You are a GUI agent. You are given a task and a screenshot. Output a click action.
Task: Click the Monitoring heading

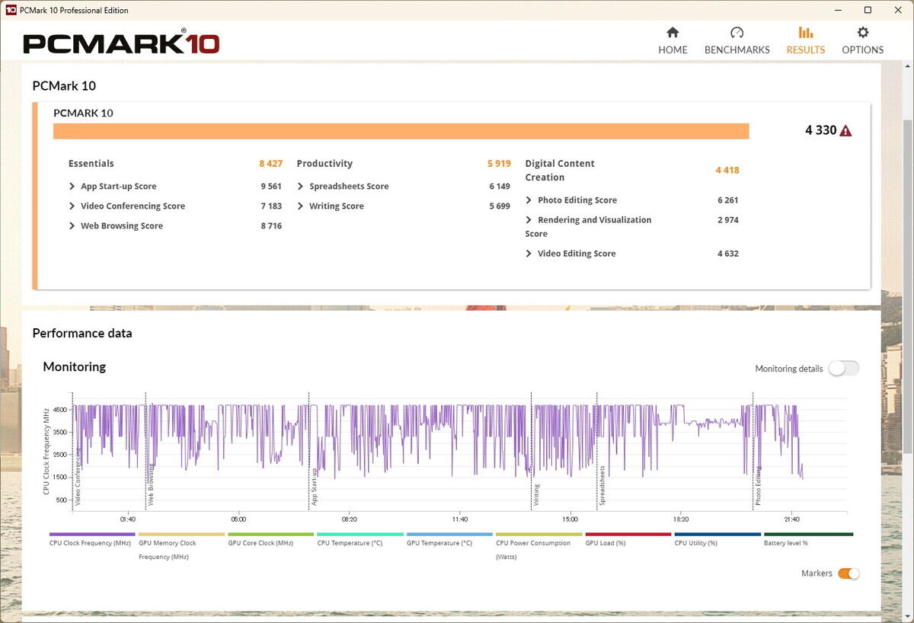pyautogui.click(x=75, y=366)
